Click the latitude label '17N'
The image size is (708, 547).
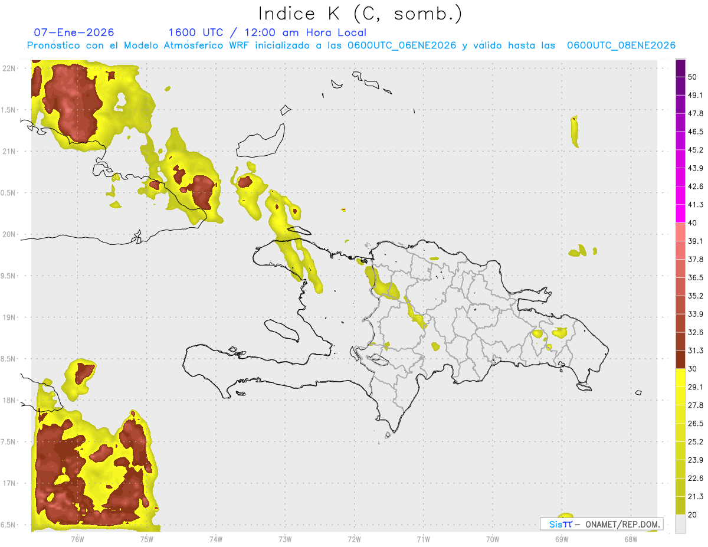(x=8, y=484)
